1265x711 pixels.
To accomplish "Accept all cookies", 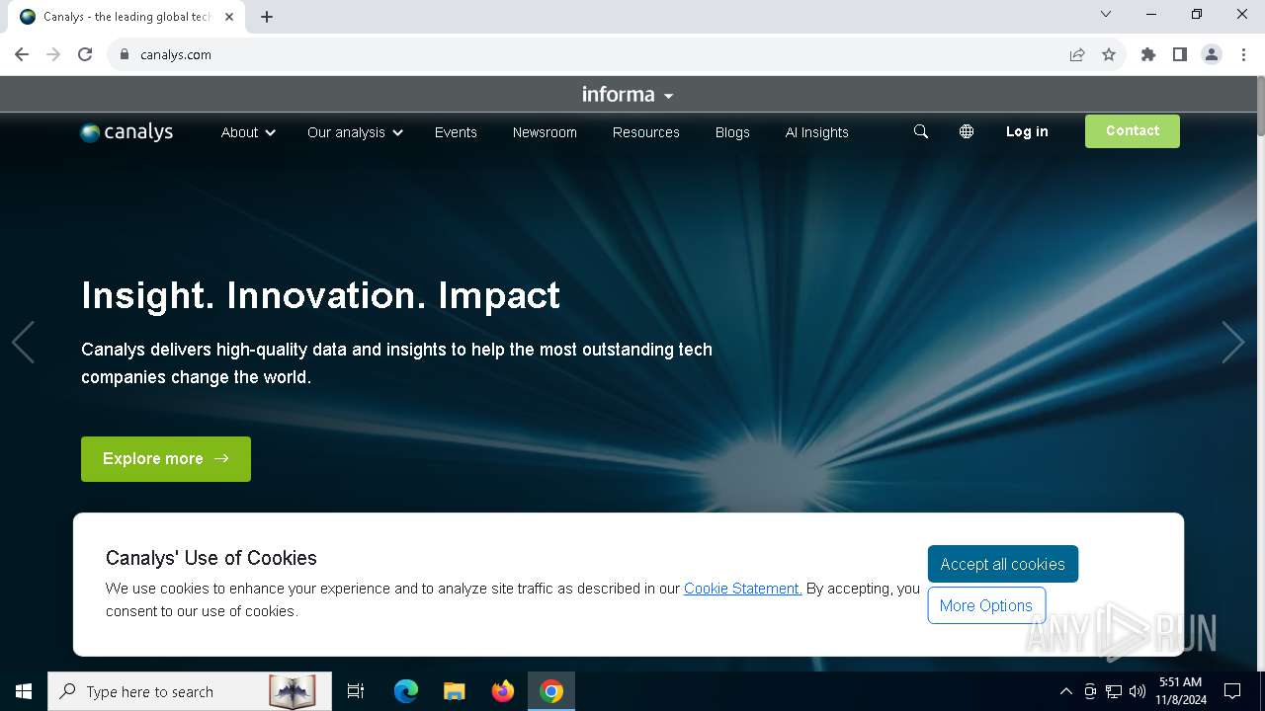I will click(1003, 564).
